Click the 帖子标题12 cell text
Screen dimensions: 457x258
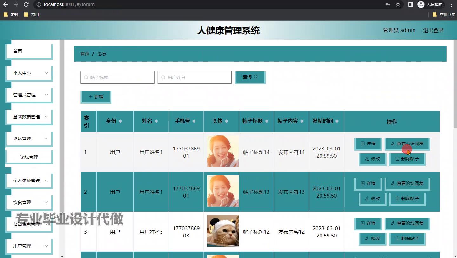tap(256, 232)
